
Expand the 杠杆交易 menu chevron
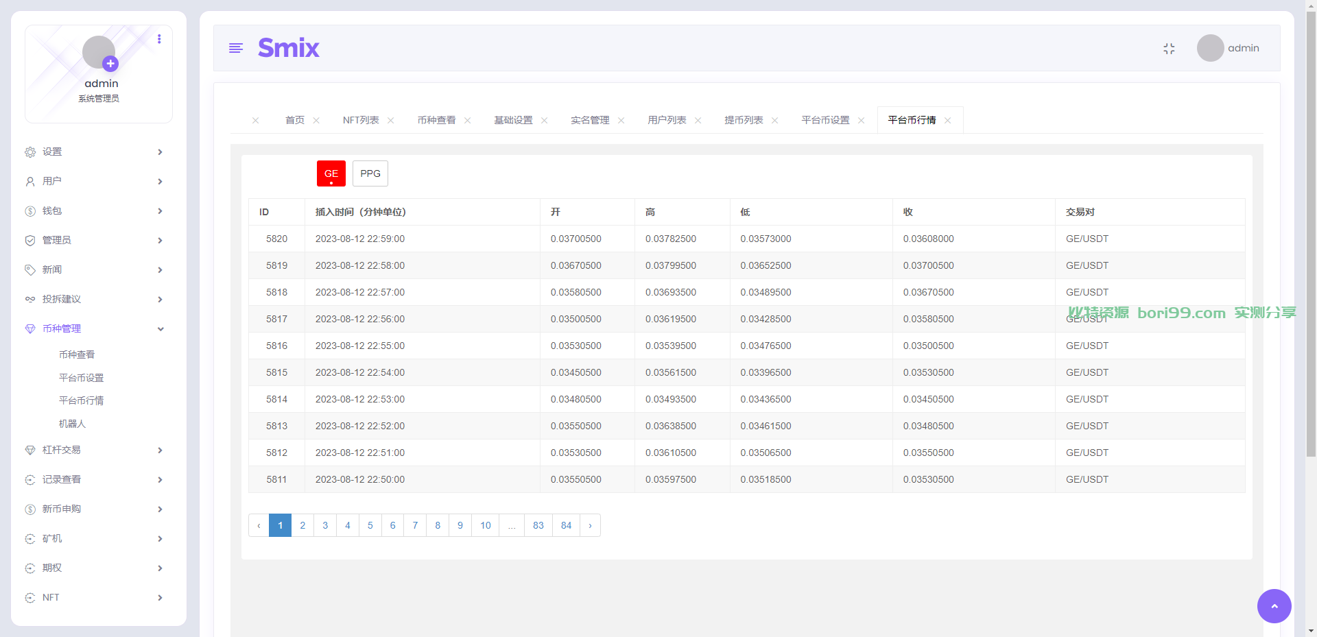[x=160, y=450]
